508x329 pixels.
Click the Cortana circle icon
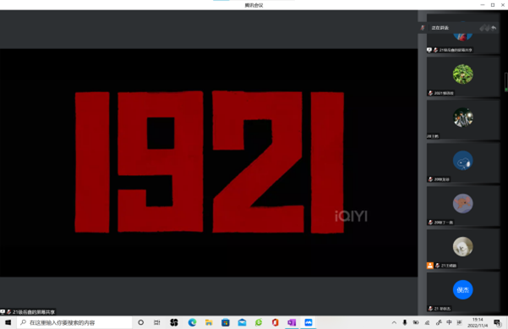click(x=140, y=322)
